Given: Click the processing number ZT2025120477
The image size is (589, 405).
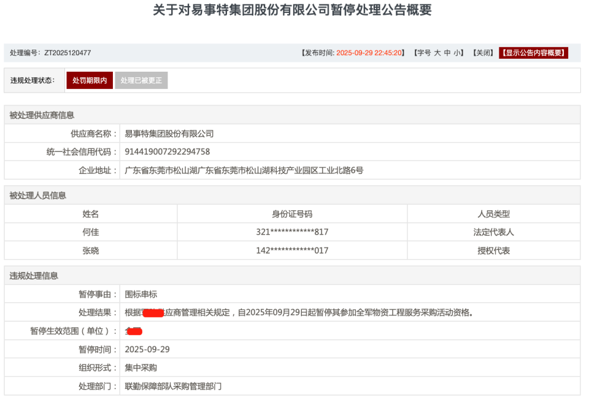Looking at the screenshot, I should coord(67,53).
